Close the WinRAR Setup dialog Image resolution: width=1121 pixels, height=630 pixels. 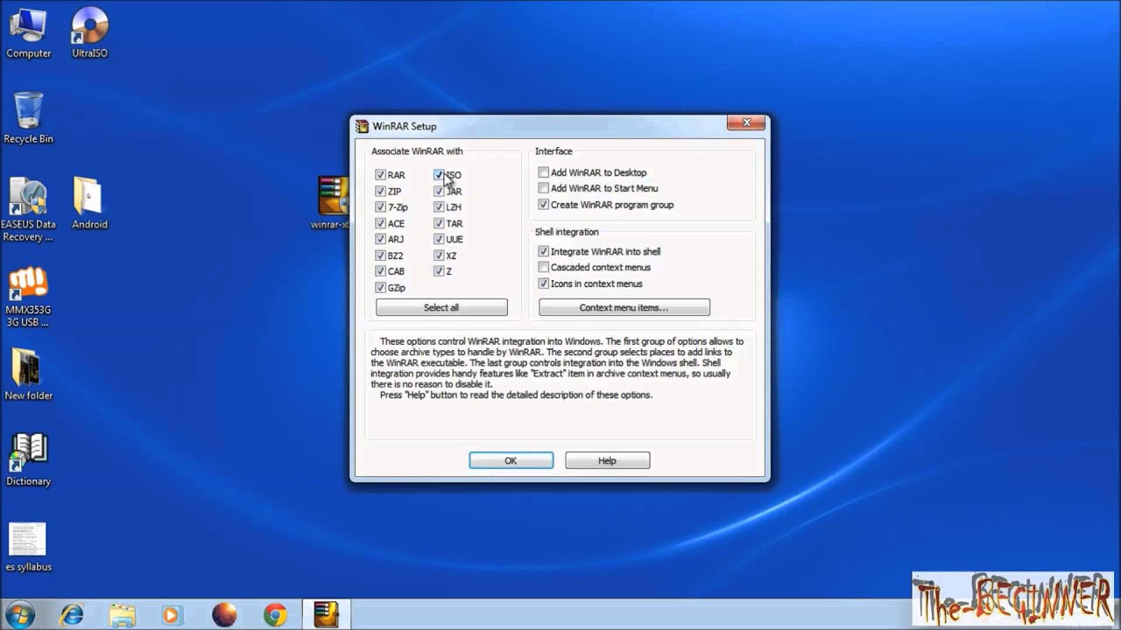pos(746,123)
